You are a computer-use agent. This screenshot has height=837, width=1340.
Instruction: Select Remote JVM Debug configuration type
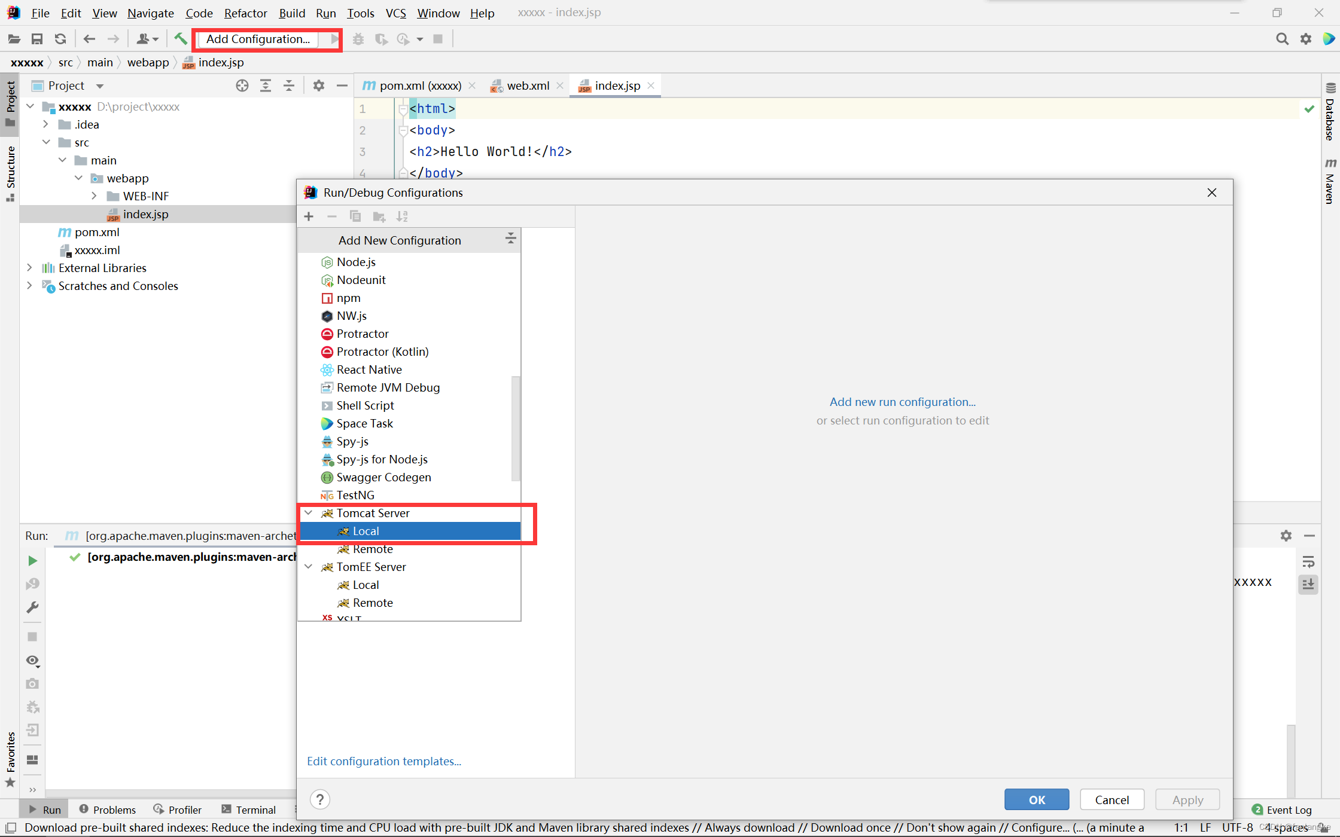[388, 387]
